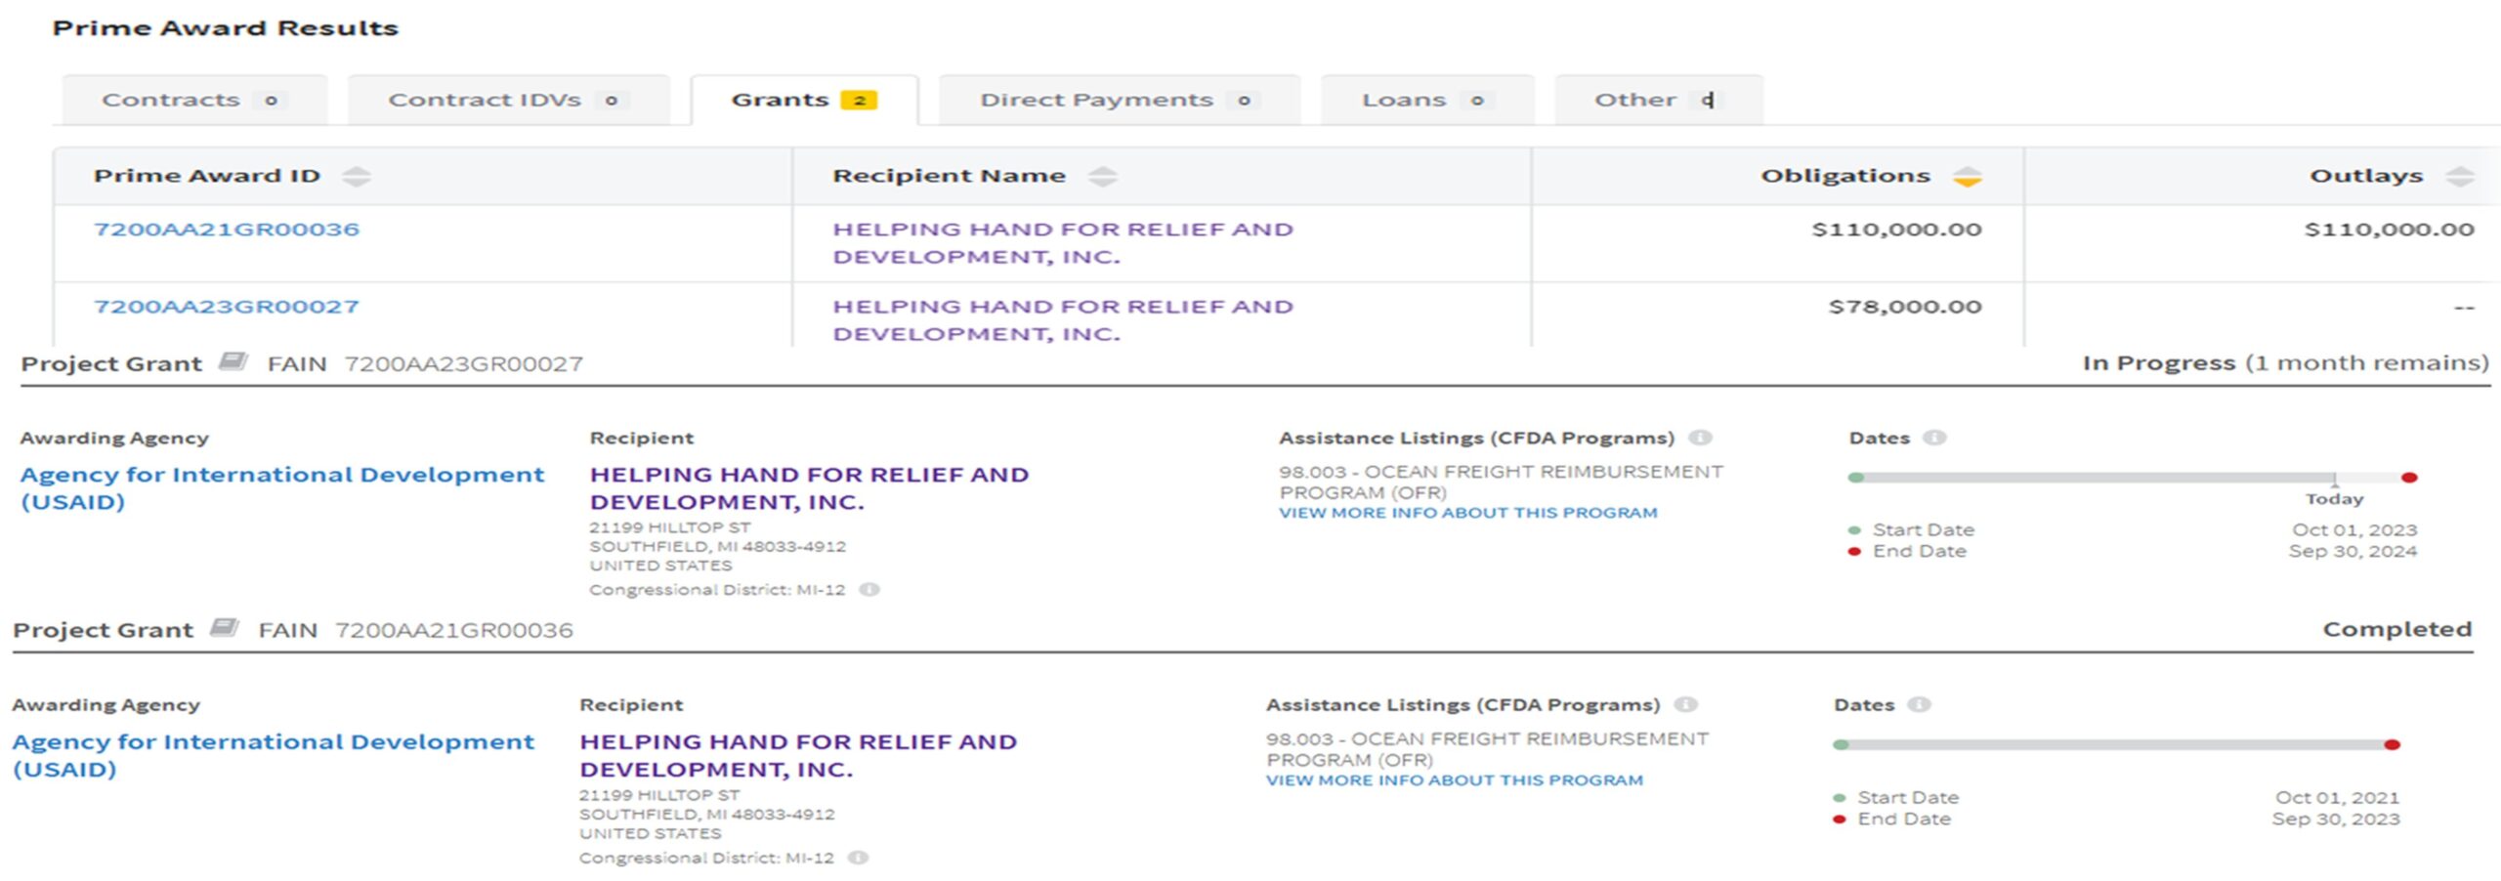The image size is (2501, 881).
Task: Click the 'Completed' status text
Action: [x=2397, y=629]
